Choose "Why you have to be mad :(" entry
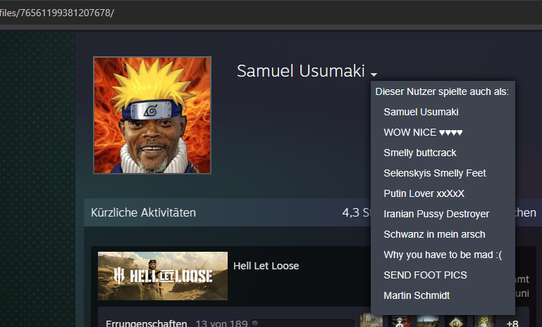This screenshot has width=542, height=327. (443, 255)
